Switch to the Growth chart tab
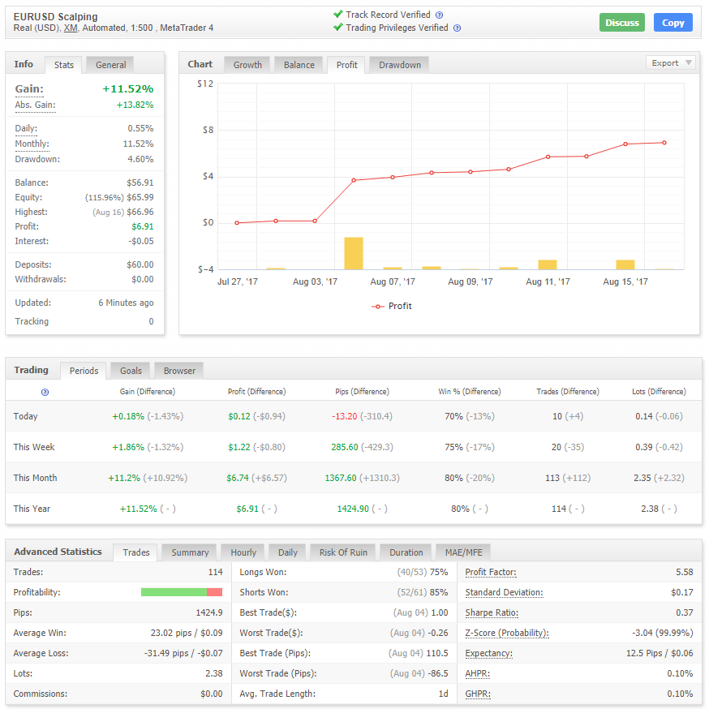709x709 pixels. pyautogui.click(x=247, y=65)
